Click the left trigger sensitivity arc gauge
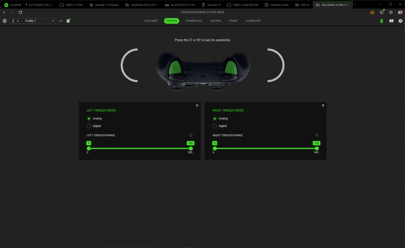 pyautogui.click(x=129, y=65)
